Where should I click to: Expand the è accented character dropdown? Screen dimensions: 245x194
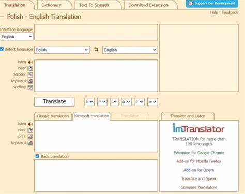click(x=102, y=102)
